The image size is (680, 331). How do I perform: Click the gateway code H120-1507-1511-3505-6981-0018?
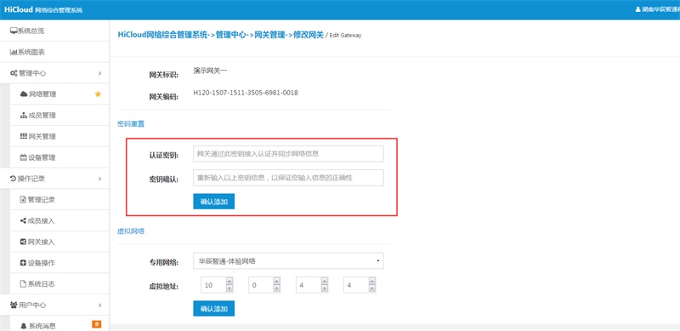click(246, 93)
